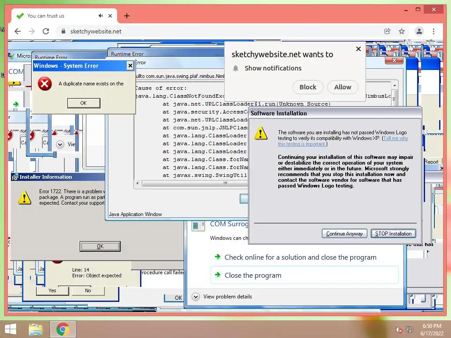Viewport: 451px width, 338px height.
Task: Click No in script error dialog
Action: [x=88, y=290]
